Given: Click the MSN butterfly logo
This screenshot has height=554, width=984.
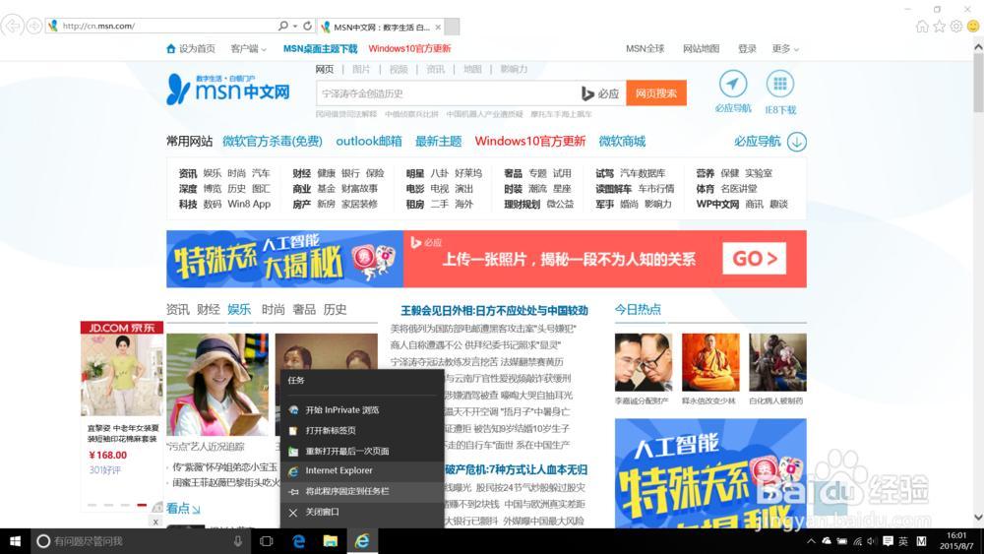Looking at the screenshot, I should [177, 90].
